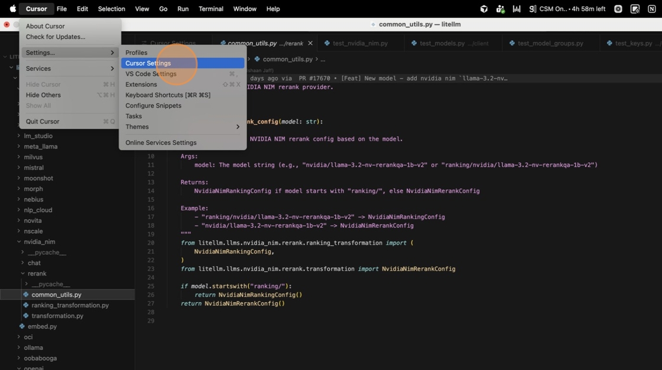Click the audio bars menu bar icon
This screenshot has height=370, width=662.
(516, 9)
